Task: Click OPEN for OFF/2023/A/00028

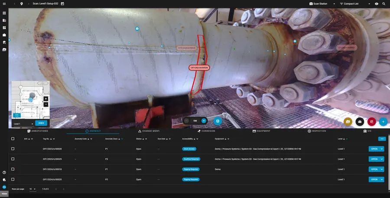Action: (x=374, y=149)
